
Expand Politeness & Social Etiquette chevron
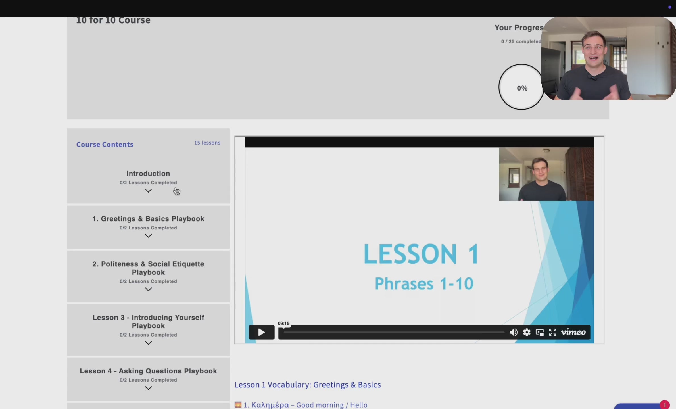coord(148,289)
